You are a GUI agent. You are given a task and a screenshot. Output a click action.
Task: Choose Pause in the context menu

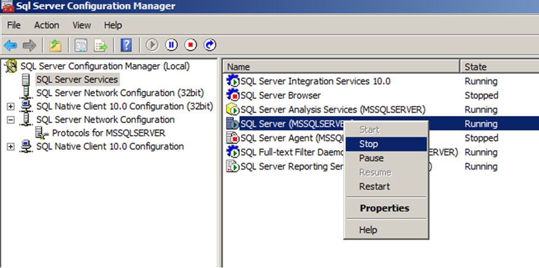pos(386,158)
